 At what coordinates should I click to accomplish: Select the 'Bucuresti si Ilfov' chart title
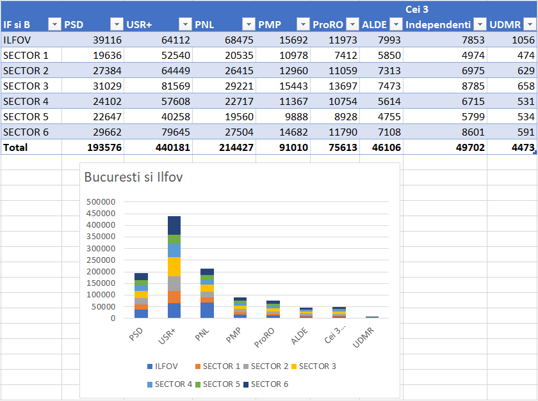[x=133, y=177]
